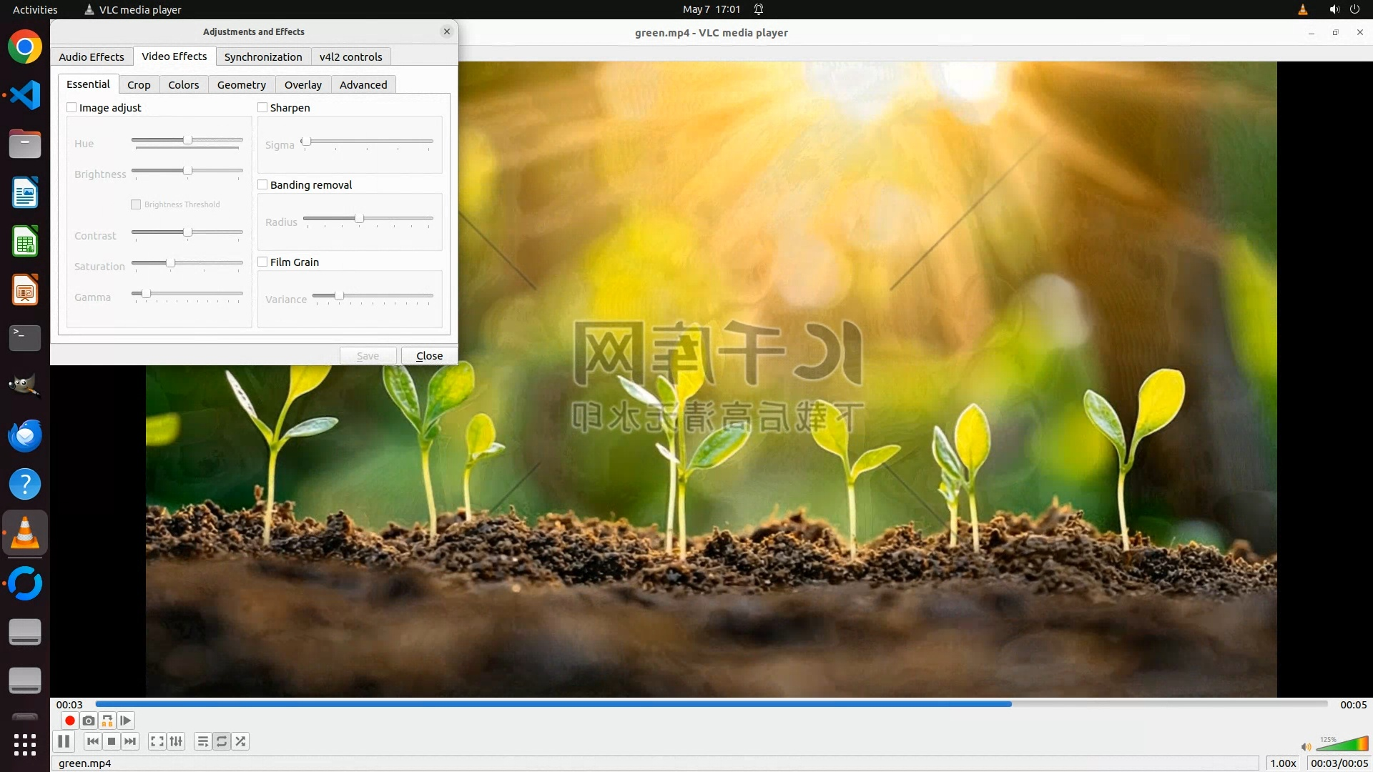Click the volume level slider

[1342, 745]
